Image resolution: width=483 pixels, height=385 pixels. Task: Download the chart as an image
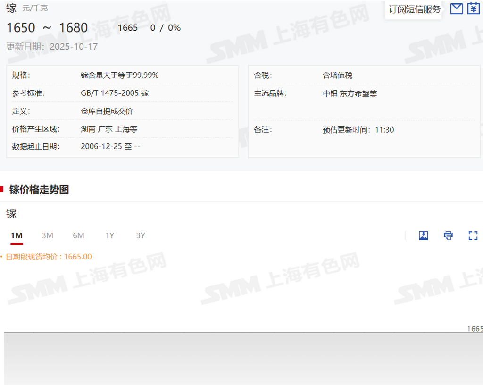423,235
